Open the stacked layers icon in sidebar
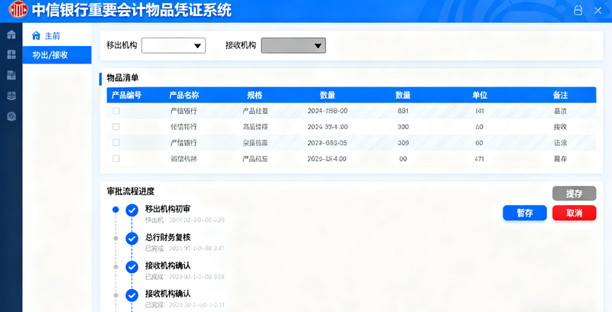 point(11,96)
